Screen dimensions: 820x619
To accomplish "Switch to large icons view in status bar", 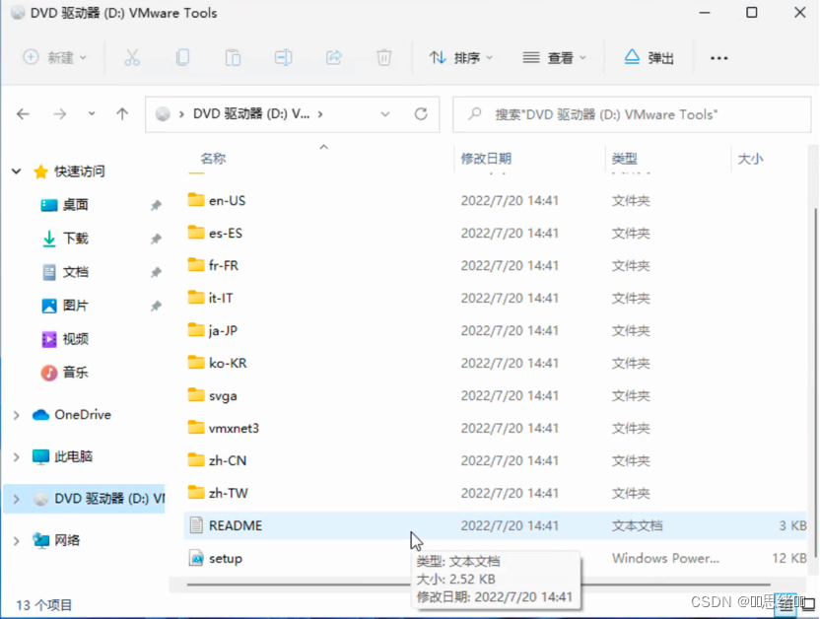I will pos(809,604).
